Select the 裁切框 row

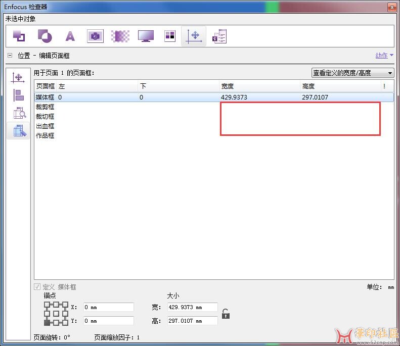214,117
